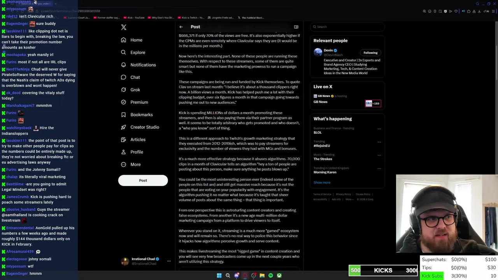Open File Explorer from the taskbar
This screenshot has width=498, height=280.
(x=262, y=275)
